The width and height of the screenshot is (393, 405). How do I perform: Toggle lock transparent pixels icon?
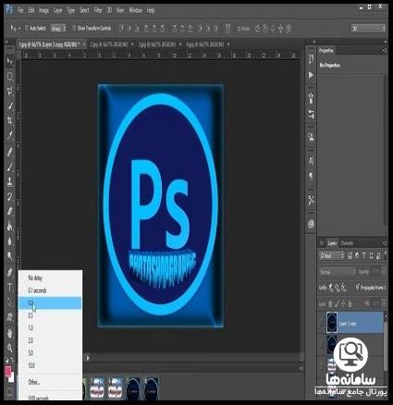tap(330, 304)
